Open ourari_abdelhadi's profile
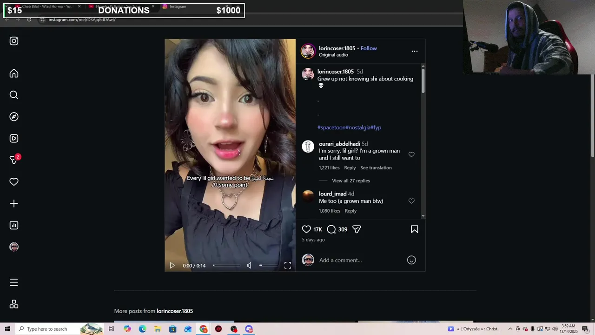 (339, 144)
